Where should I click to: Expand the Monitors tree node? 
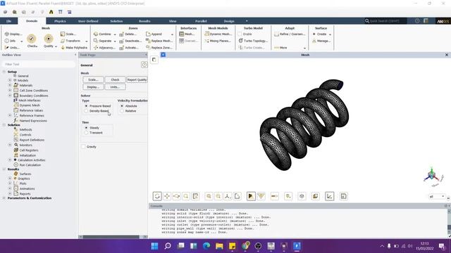point(10,145)
